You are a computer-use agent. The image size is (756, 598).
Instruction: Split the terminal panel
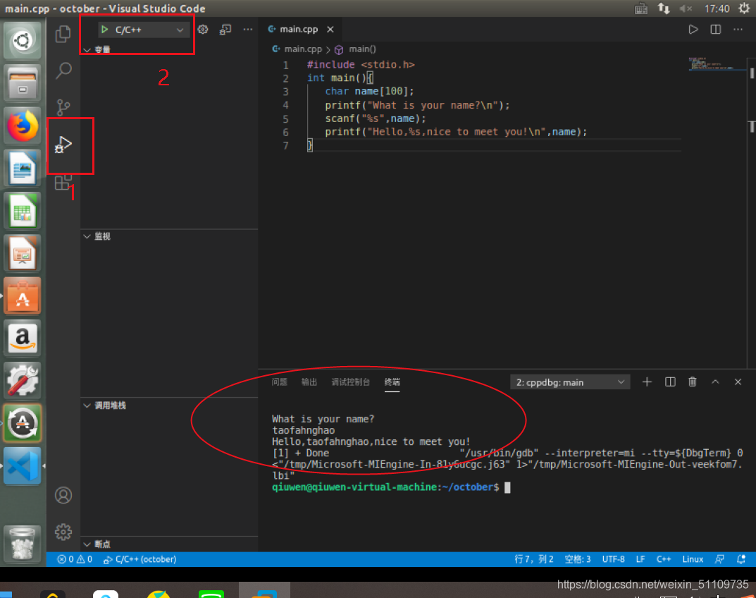click(x=670, y=382)
